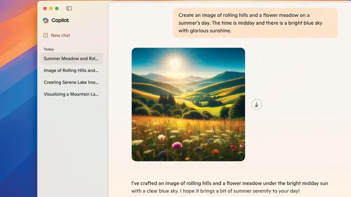
Task: Click Copilot's reply text about the crafted image
Action: point(230,187)
